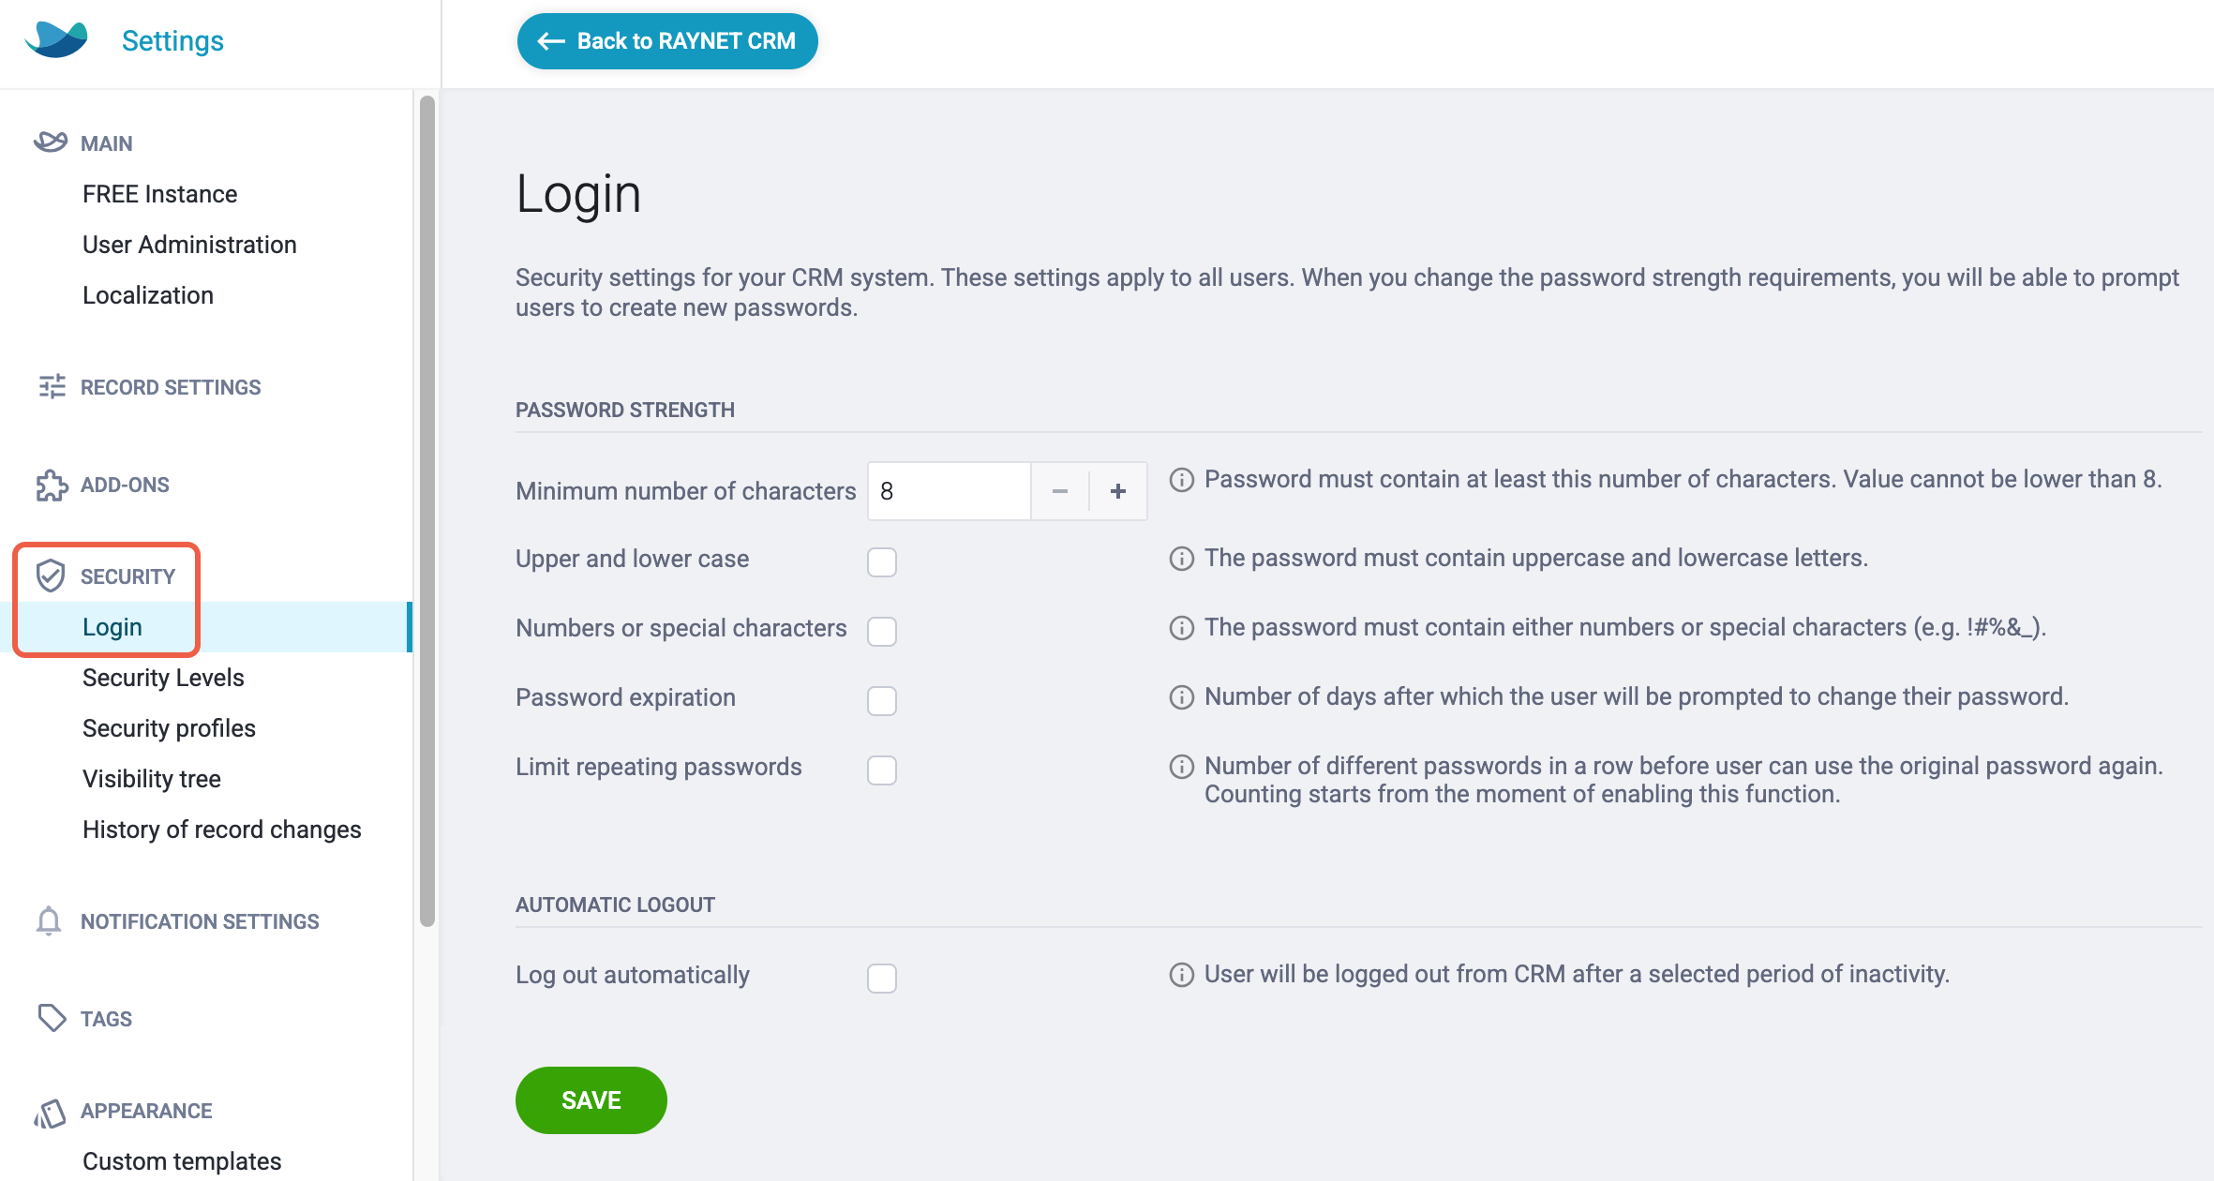Click the RAYNET logo icon
The height and width of the screenshot is (1181, 2214).
click(56, 40)
